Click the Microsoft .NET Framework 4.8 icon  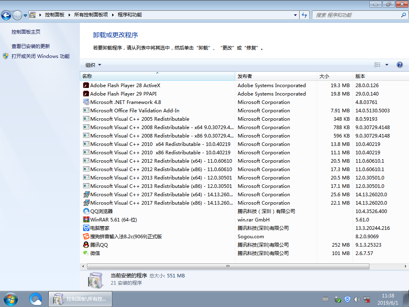pyautogui.click(x=86, y=102)
